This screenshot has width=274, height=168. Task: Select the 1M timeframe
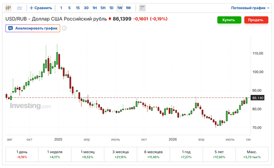coord(128,8)
